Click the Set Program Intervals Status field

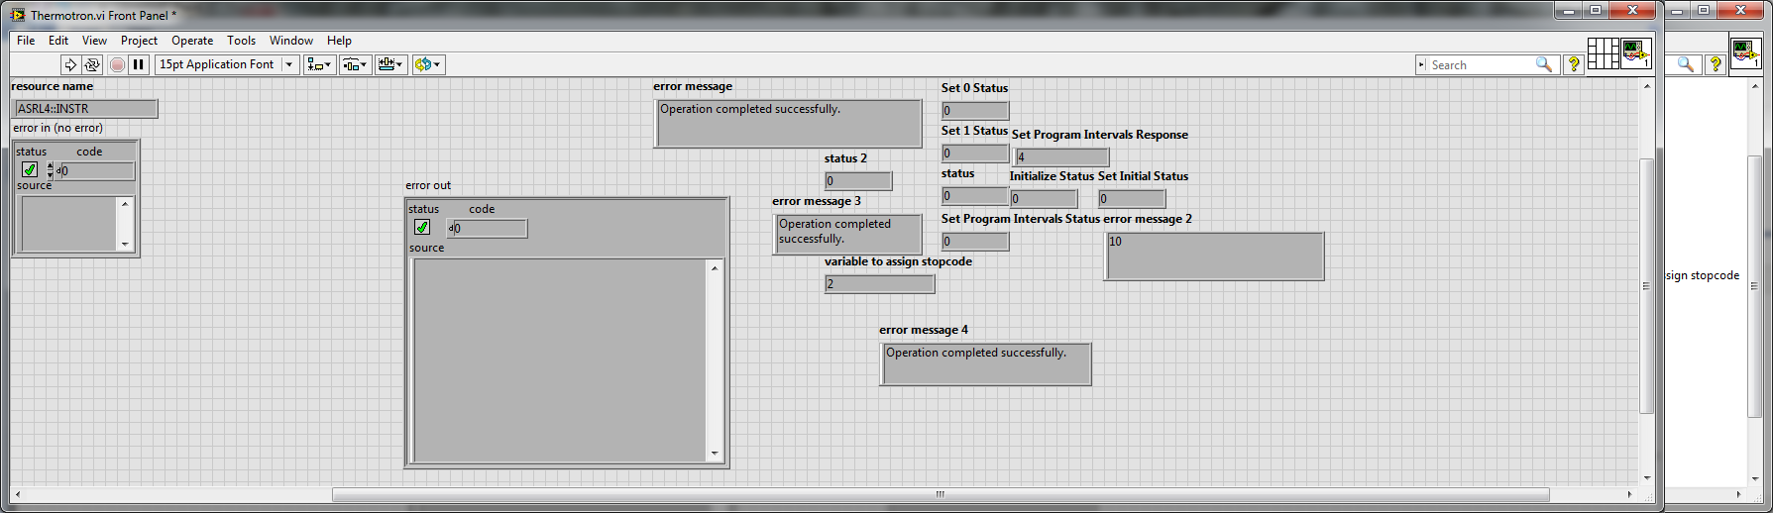click(x=975, y=242)
